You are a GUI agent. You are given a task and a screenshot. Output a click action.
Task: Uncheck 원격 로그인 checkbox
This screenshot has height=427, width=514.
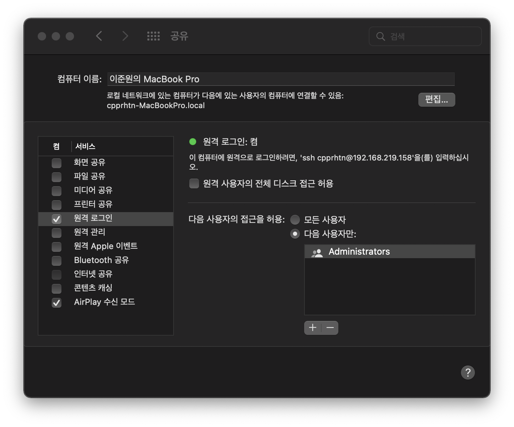click(x=57, y=219)
